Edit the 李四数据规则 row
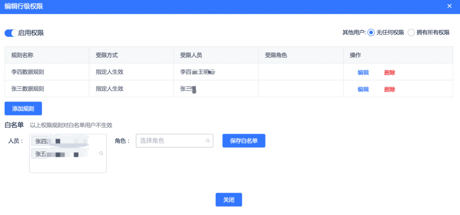Viewport: 460px width, 215px height. (x=363, y=73)
